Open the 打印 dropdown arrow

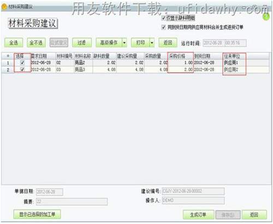pyautogui.click(x=152, y=43)
